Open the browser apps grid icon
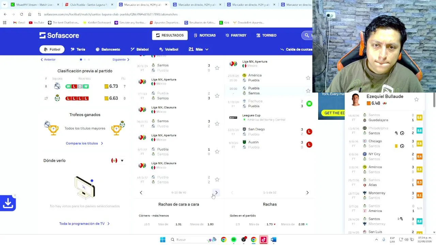Screen dimensions: 436x245 (x=4, y=23)
